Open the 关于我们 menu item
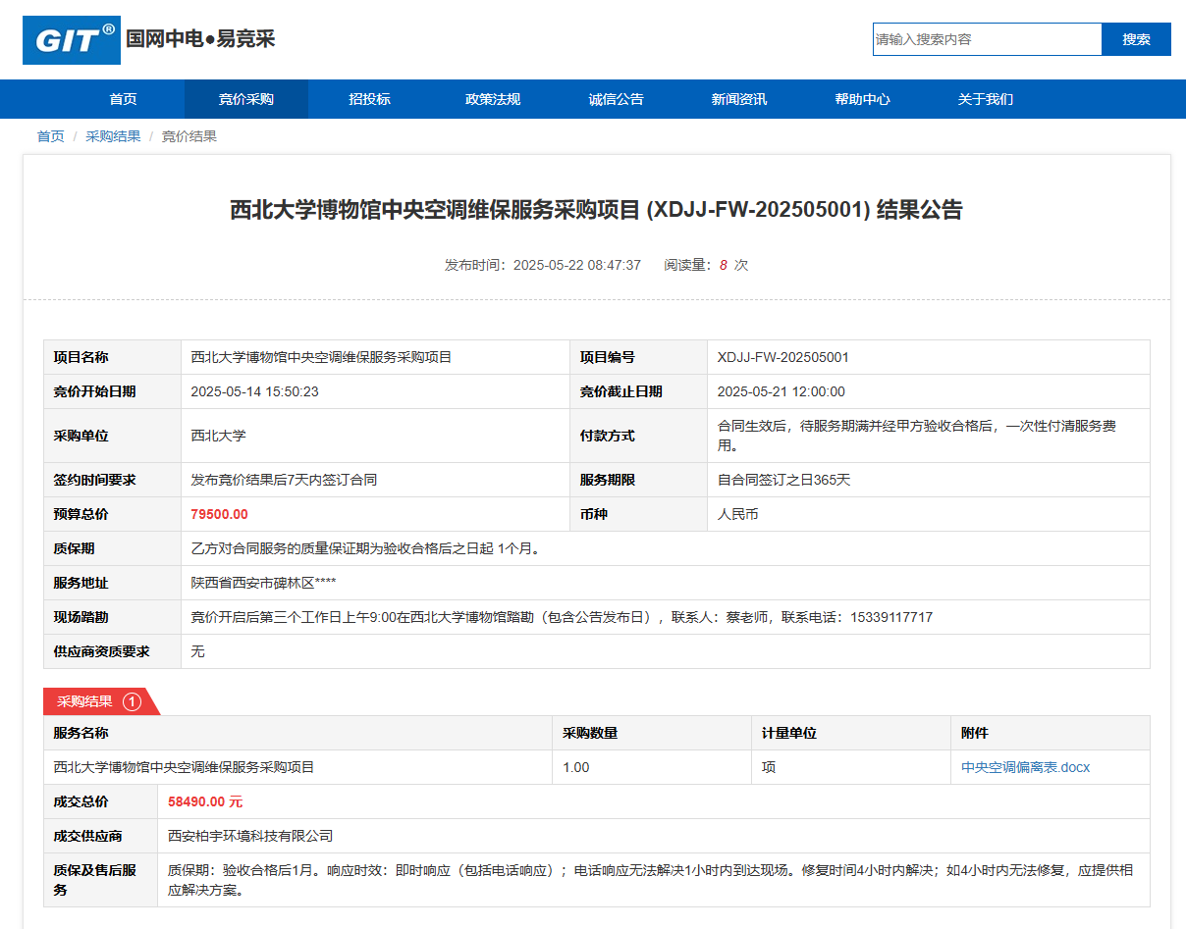The height and width of the screenshot is (929, 1186). 985,99
